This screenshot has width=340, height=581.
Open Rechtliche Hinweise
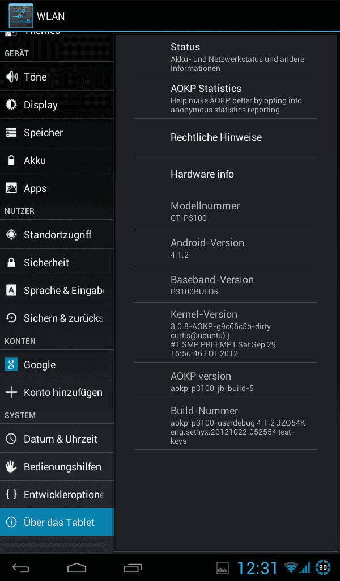click(x=226, y=137)
